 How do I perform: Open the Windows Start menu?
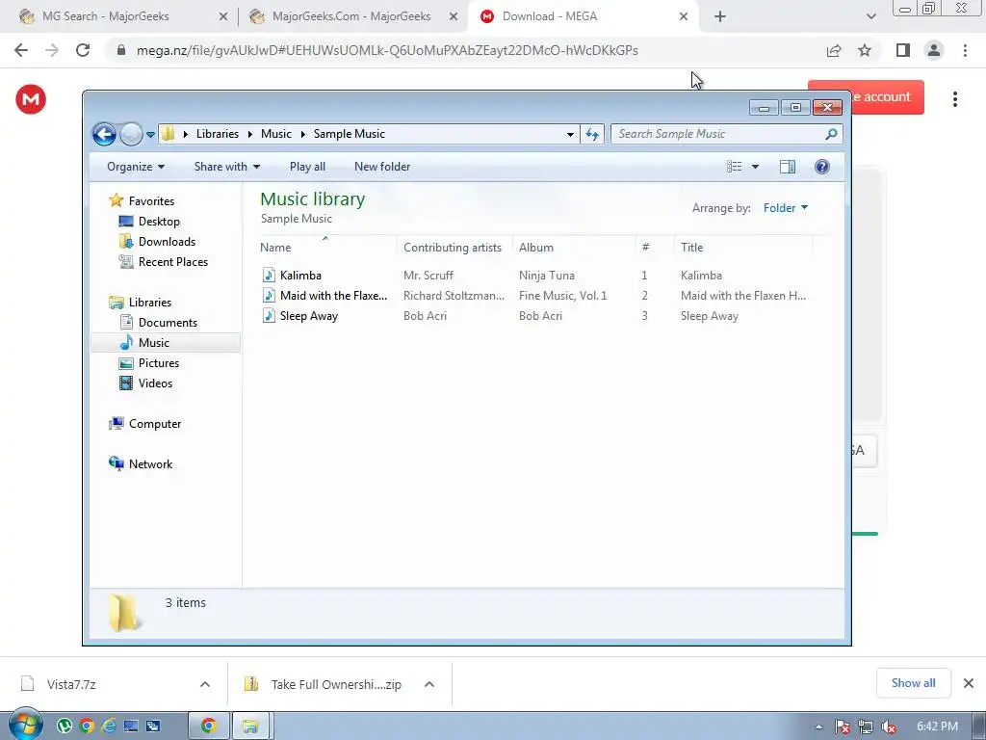25,726
